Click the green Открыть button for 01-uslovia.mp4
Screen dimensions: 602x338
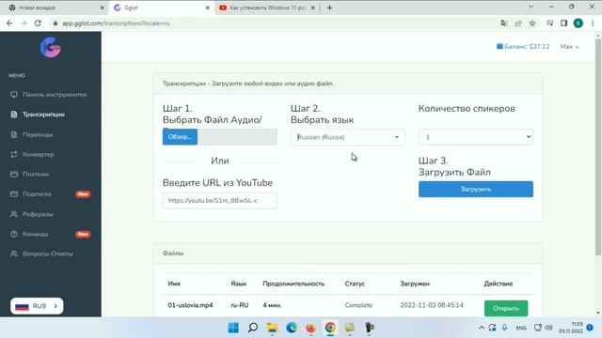click(x=506, y=309)
